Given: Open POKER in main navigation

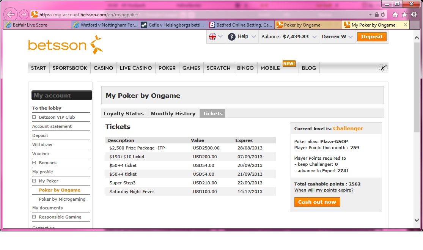Looking at the screenshot, I should [x=167, y=68].
